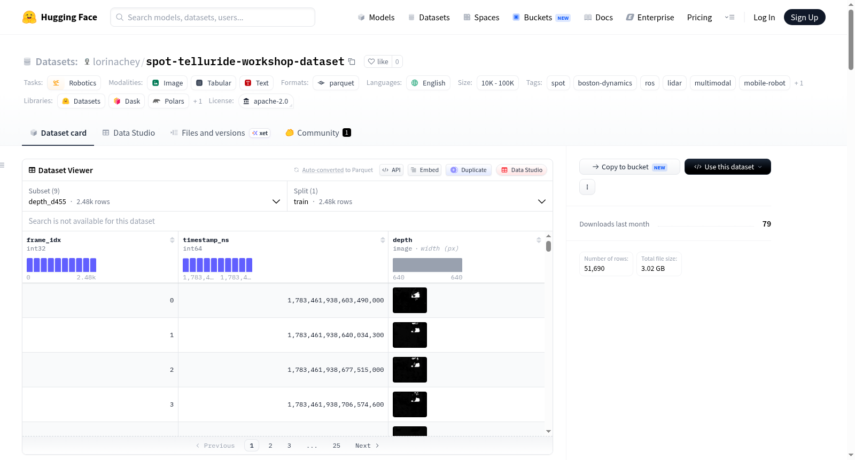
Task: Click the frame_idx histogram bars
Action: coord(61,265)
